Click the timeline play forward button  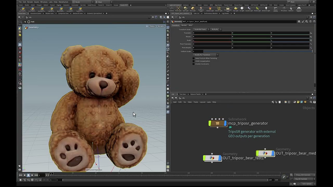click(32, 175)
